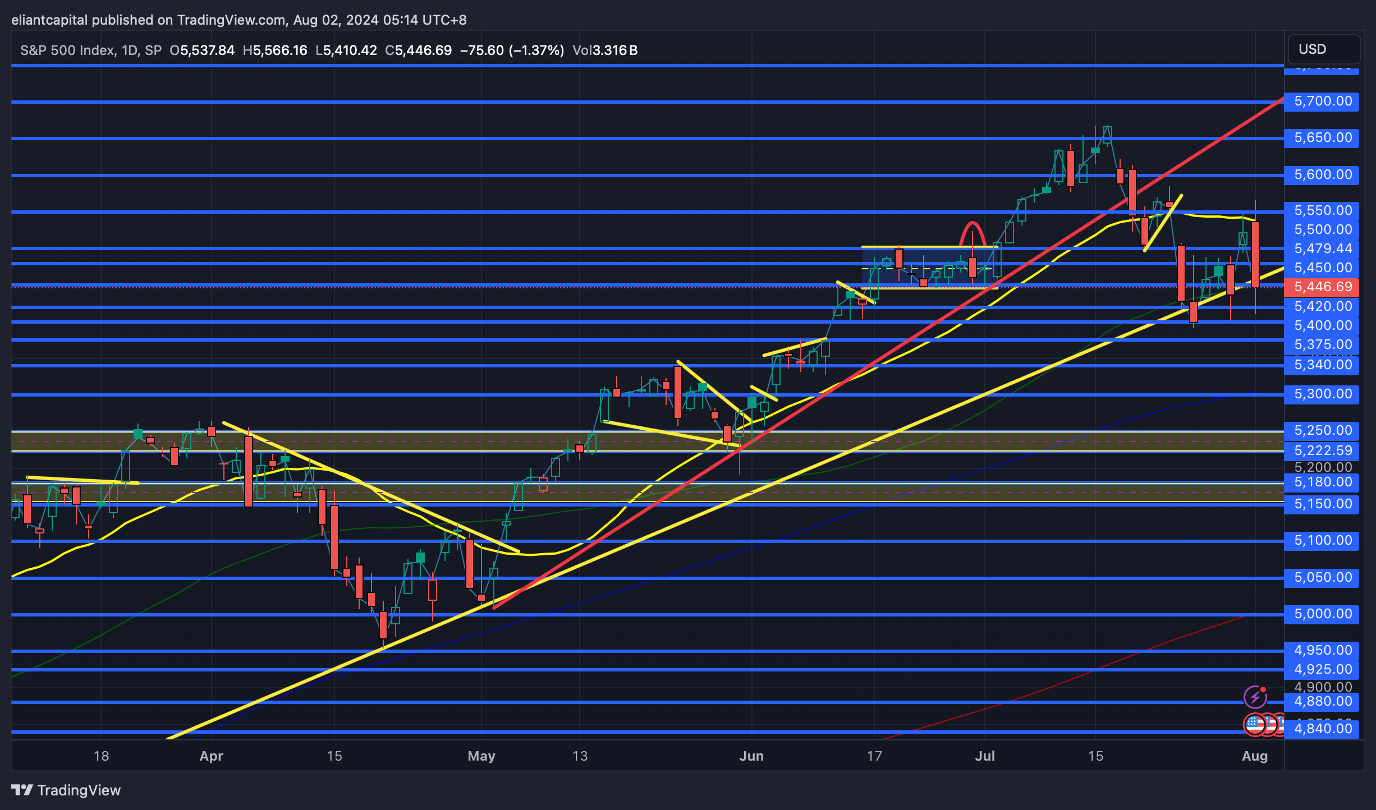Click the purple lightning bolt news icon
The width and height of the screenshot is (1376, 810).
pyautogui.click(x=1255, y=697)
